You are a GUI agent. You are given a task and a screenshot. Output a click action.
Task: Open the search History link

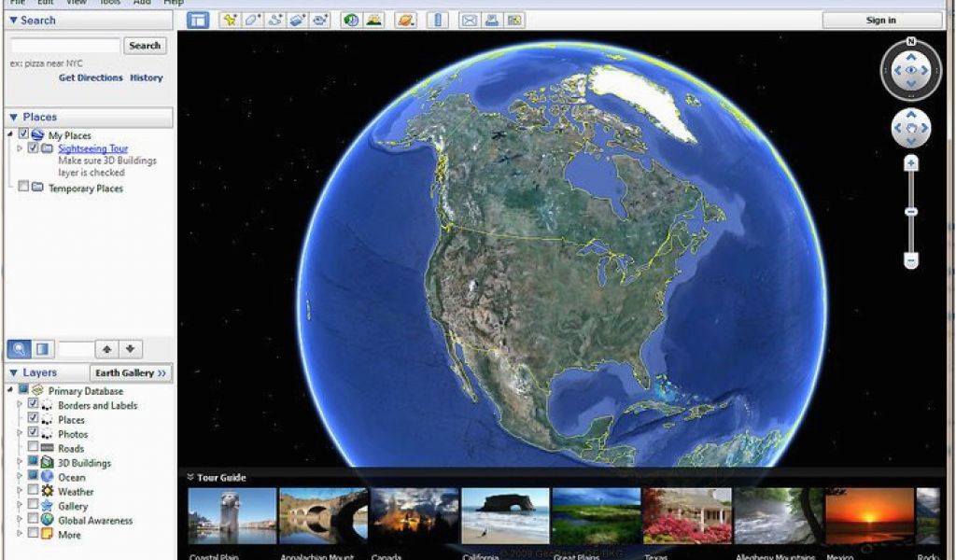[x=147, y=78]
